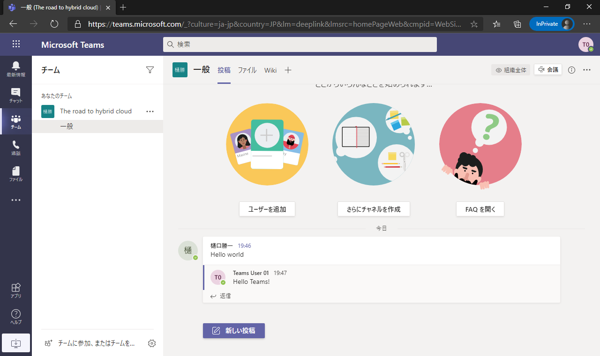Open the Microsoft 365 app launcher grid
600x356 pixels.
click(x=16, y=44)
